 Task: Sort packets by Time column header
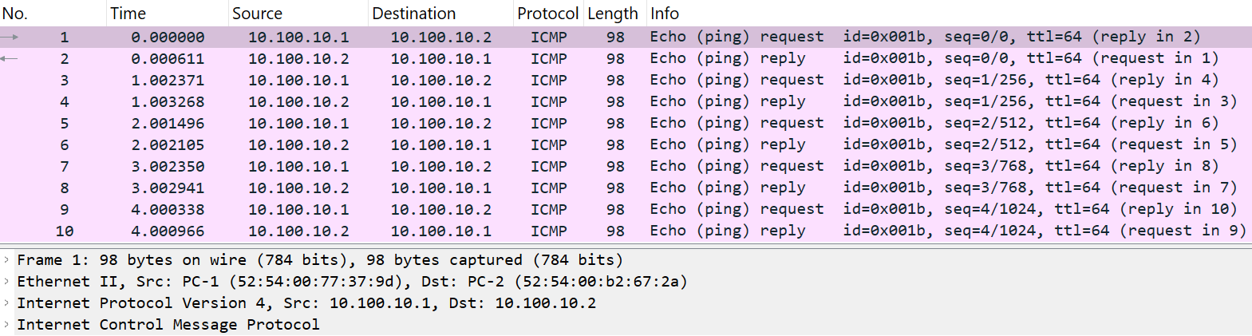coord(128,14)
